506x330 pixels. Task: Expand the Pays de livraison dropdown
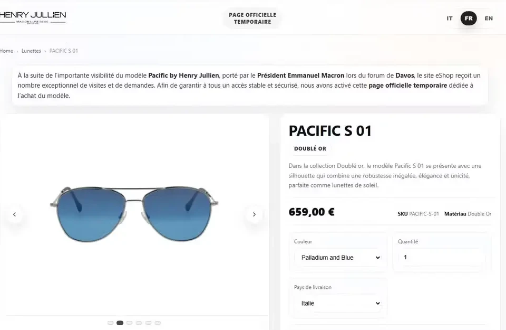coord(340,304)
